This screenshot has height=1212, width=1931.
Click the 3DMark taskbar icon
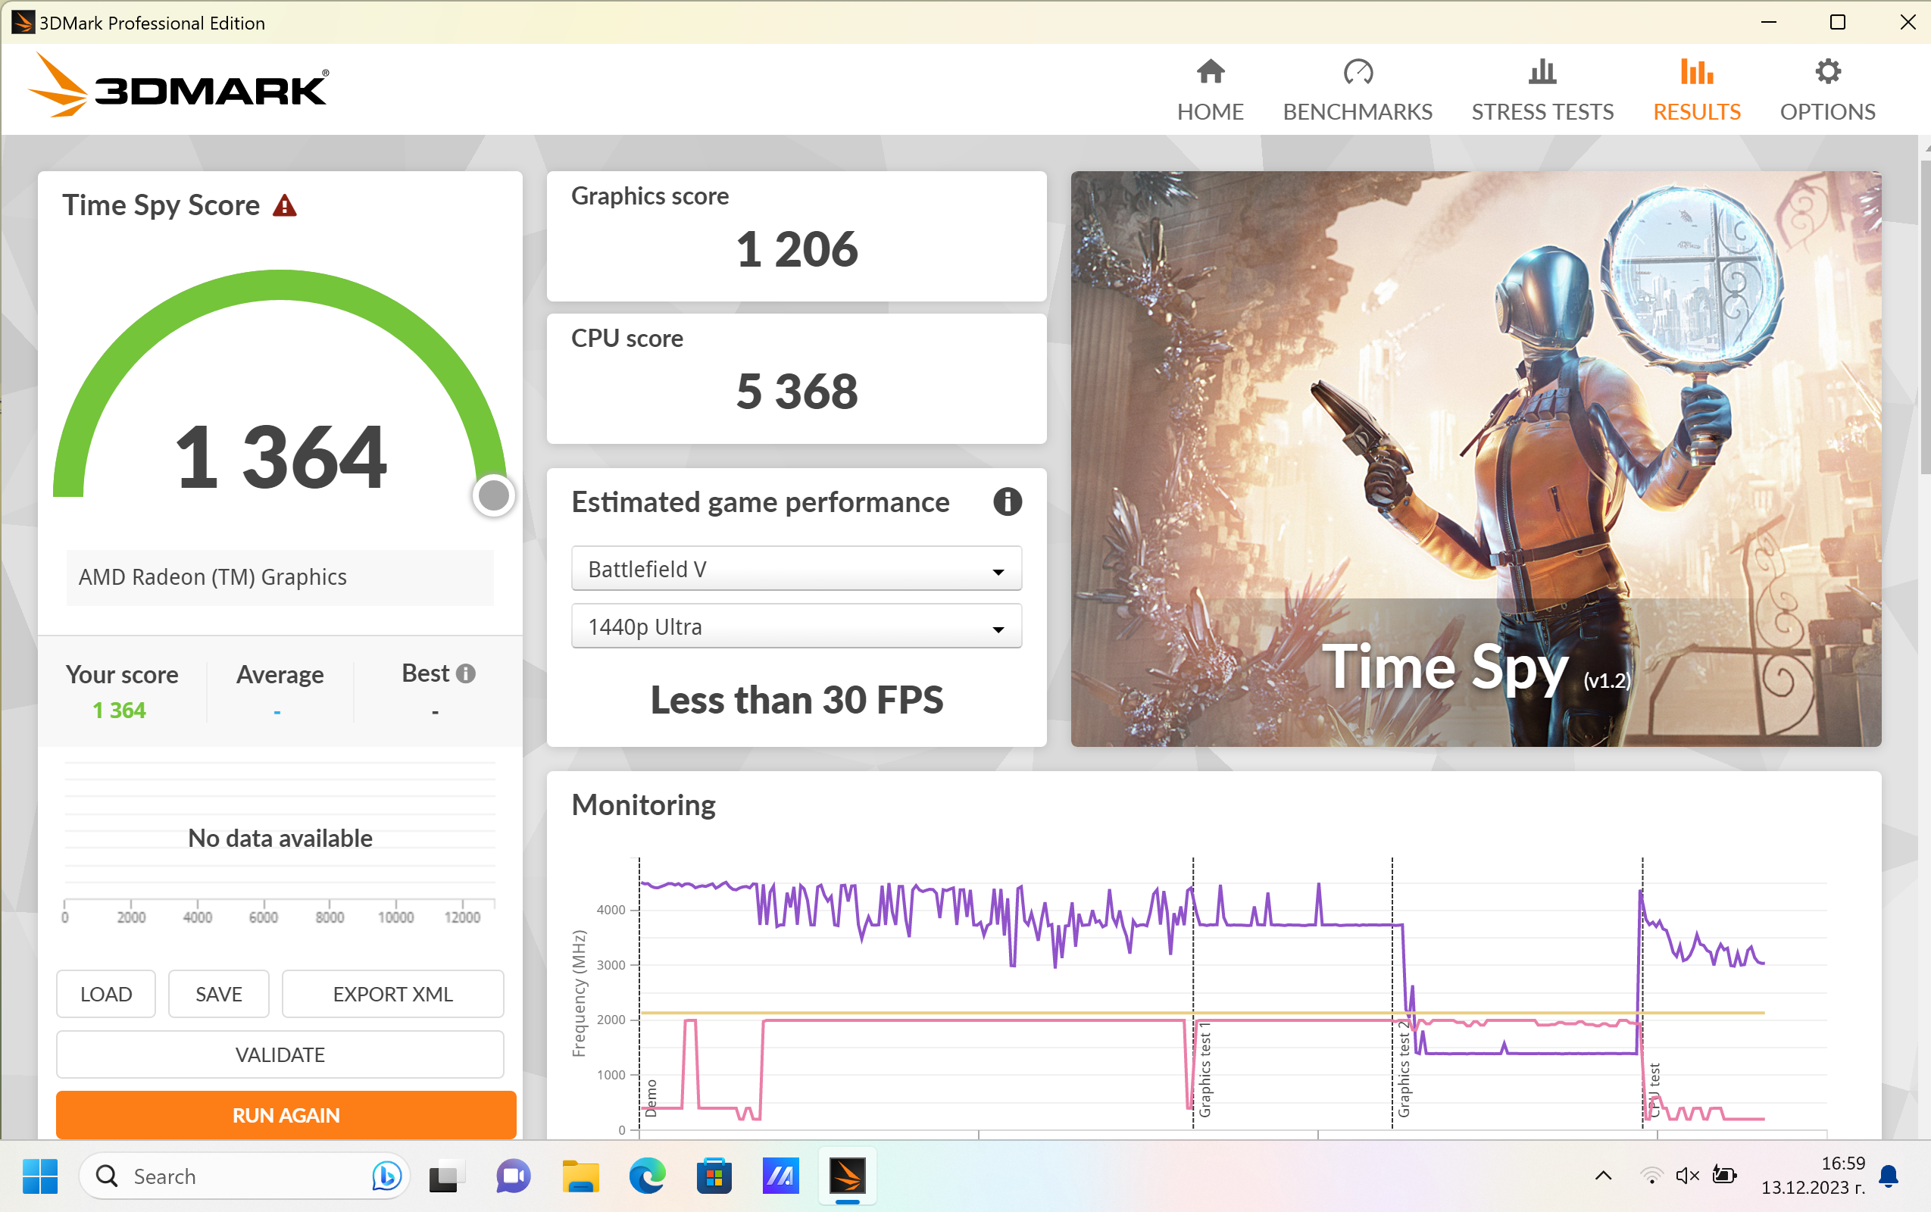(847, 1176)
